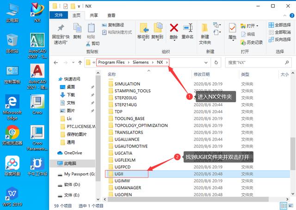This screenshot has width=296, height=210.
Task: Select OneDrive in navigation pane
Action: tap(69, 153)
